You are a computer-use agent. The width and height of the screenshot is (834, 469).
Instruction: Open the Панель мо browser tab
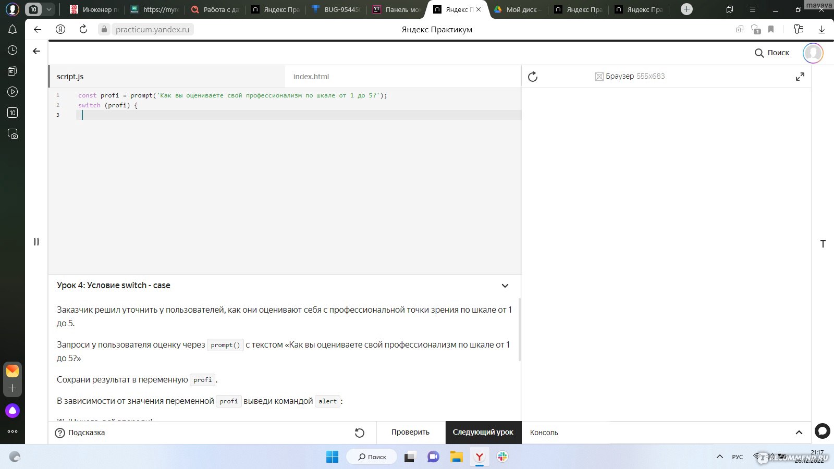coord(397,9)
